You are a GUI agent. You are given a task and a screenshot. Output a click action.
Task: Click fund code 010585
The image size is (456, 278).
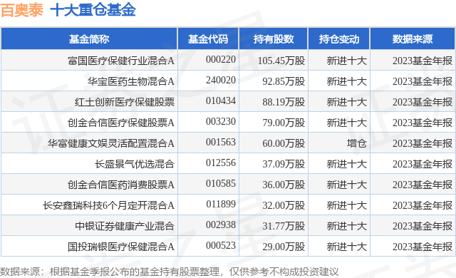[x=221, y=183]
